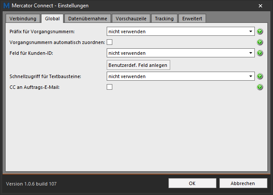Enable Vorgangsnummern automatisch zuordnen checkbox
Viewport: 273px width, 195px height.
click(x=110, y=42)
